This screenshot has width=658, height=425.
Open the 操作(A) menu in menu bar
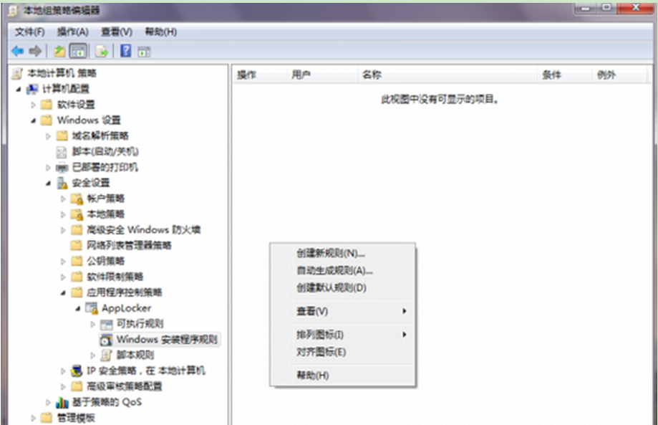click(x=72, y=32)
